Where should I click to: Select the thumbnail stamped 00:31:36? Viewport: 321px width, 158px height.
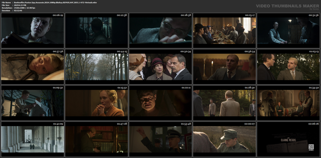click(288, 30)
